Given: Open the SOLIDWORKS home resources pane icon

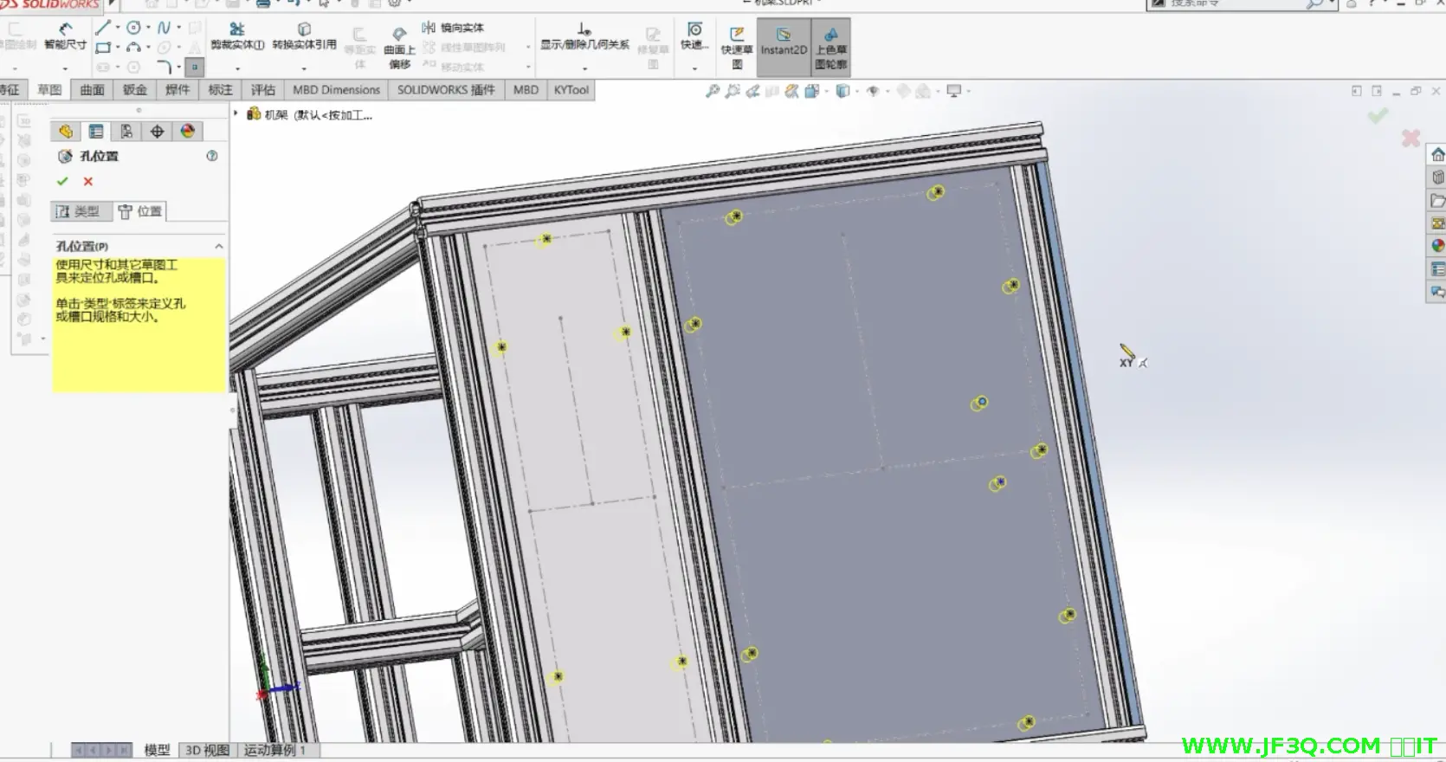Looking at the screenshot, I should pyautogui.click(x=1437, y=155).
